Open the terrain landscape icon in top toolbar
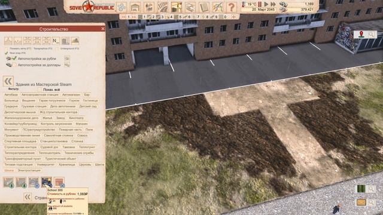Viewport: 383px width, 215px height. click(190, 7)
